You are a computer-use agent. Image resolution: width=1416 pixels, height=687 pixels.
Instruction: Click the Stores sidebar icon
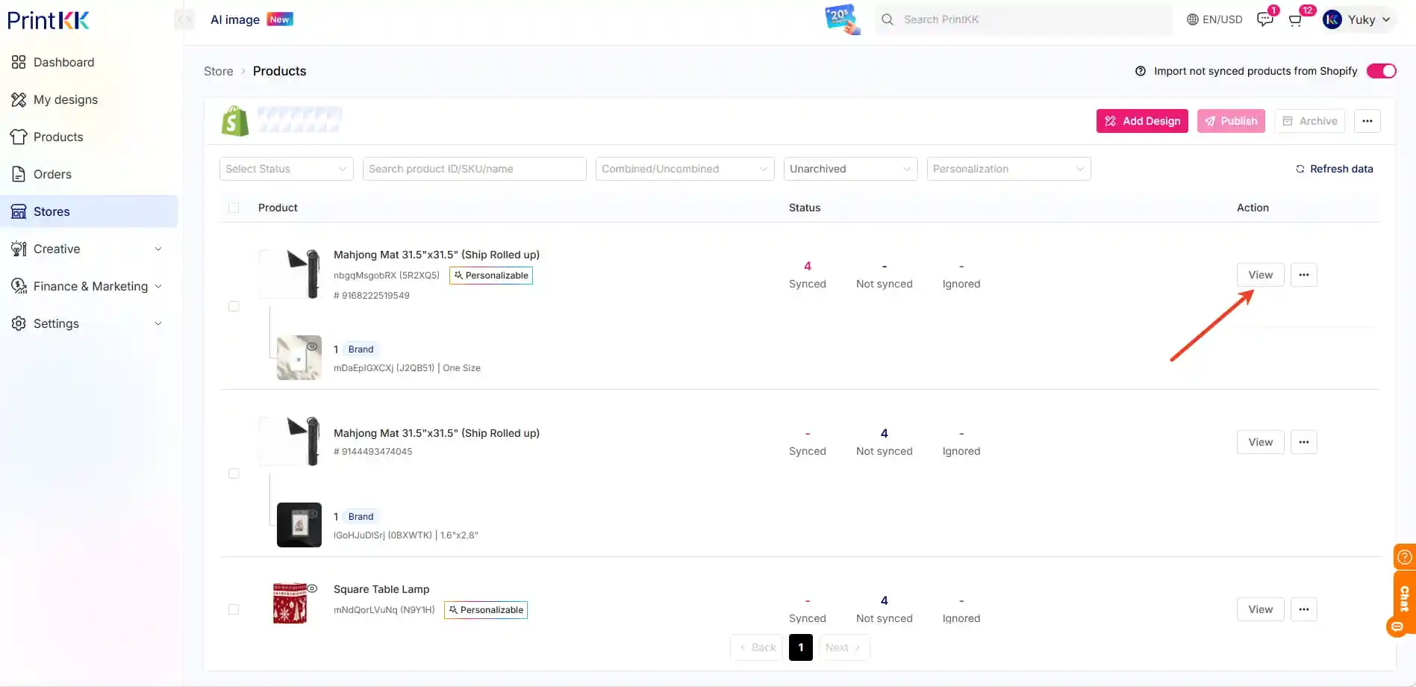coord(19,211)
